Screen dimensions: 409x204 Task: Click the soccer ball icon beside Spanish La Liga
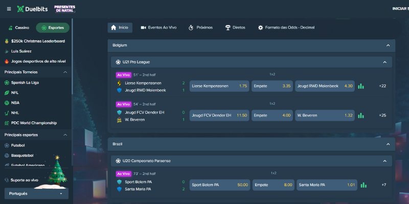tap(7, 83)
